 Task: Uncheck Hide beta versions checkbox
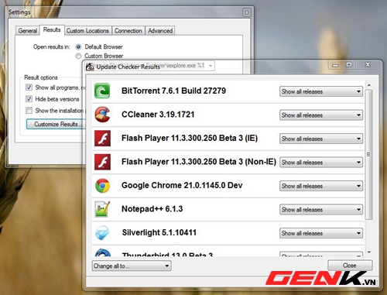29,99
